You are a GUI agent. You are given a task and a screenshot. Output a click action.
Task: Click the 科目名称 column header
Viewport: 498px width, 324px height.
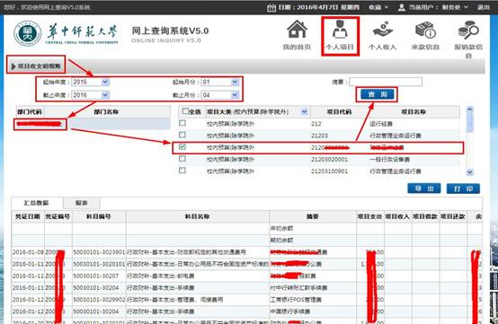click(198, 216)
